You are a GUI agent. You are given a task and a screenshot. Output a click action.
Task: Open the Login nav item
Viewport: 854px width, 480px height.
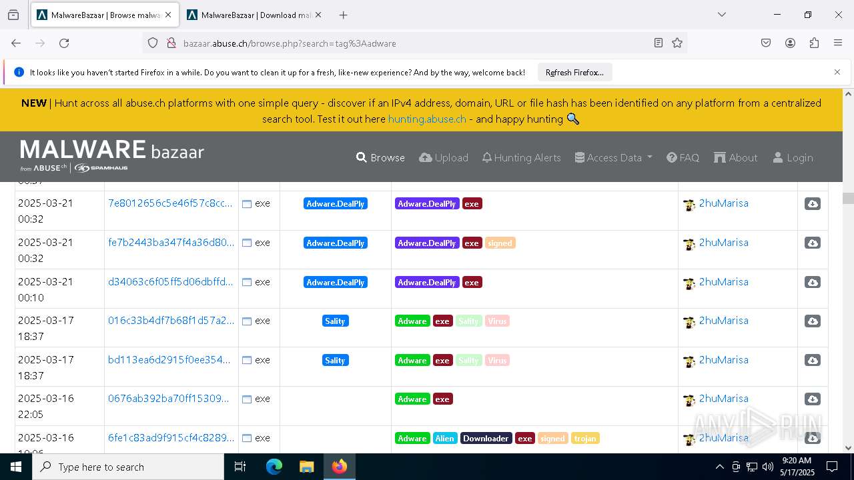point(793,157)
